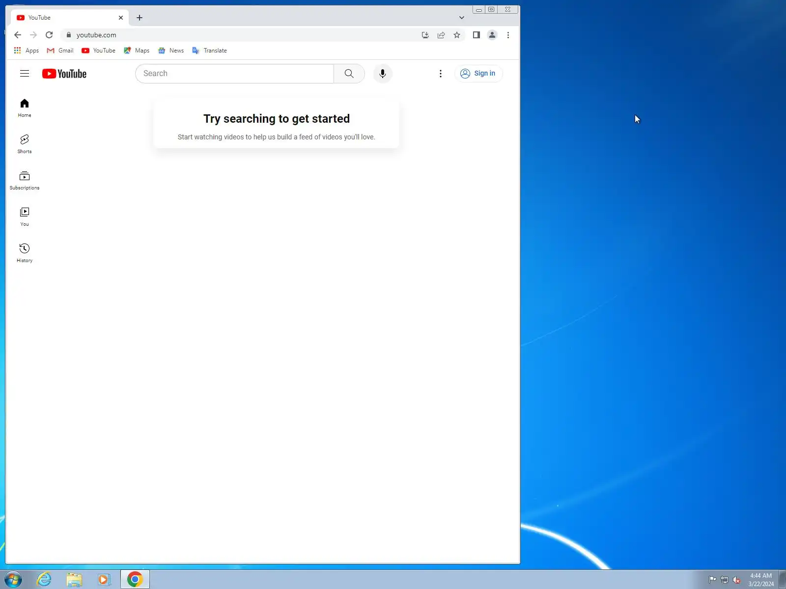
Task: Open the YouTube bookmark in bookmarks bar
Action: click(x=99, y=51)
